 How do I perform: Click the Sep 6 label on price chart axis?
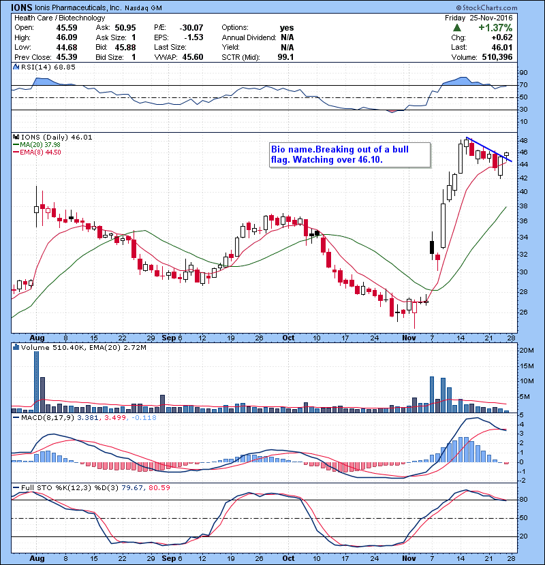pyautogui.click(x=172, y=338)
